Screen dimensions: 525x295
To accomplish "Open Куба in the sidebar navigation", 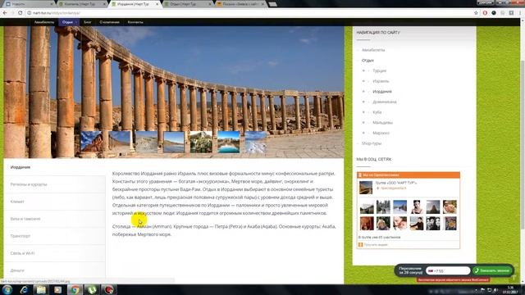I will click(377, 112).
